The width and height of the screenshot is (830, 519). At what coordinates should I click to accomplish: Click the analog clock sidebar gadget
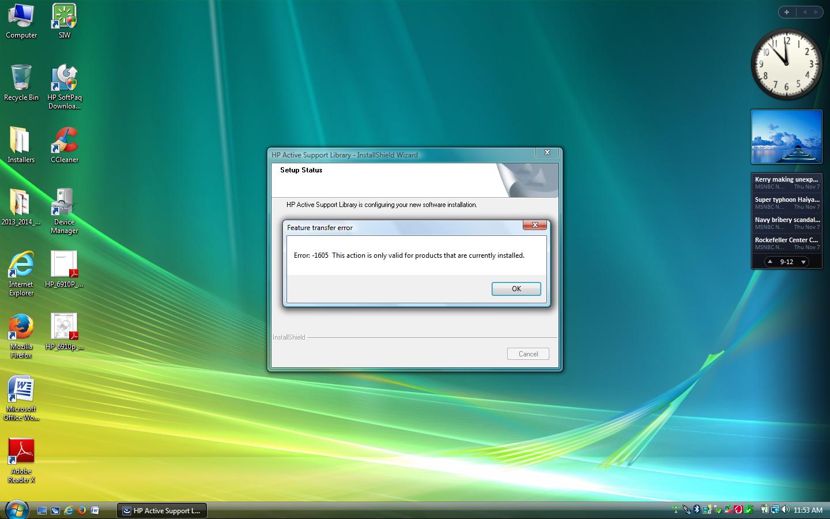(786, 64)
